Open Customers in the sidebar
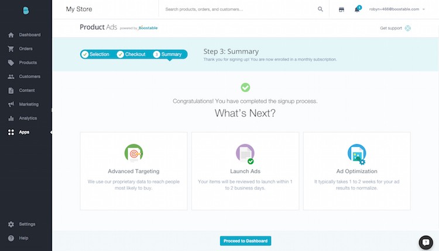 [x=30, y=76]
